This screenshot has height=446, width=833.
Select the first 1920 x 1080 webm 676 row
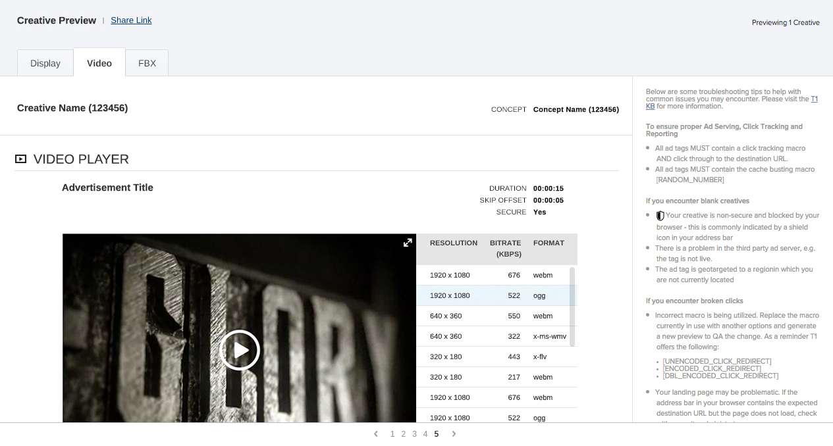click(497, 275)
